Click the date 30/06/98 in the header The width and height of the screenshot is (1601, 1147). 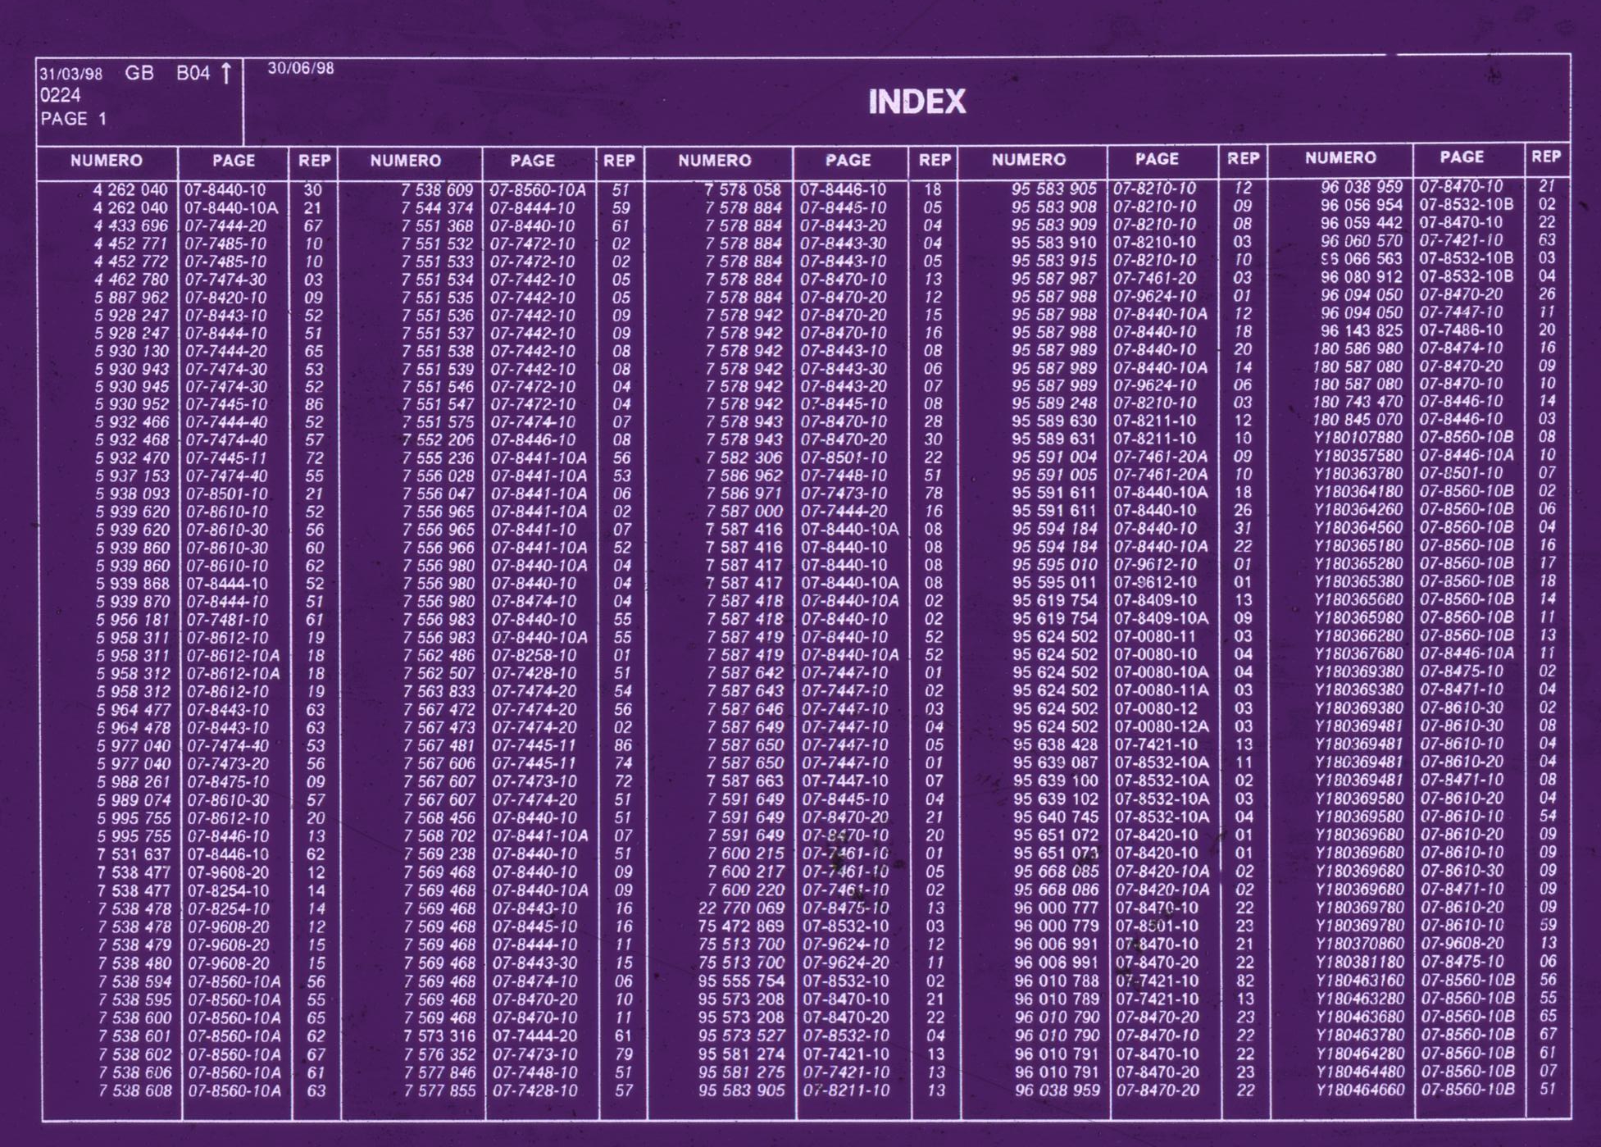pyautogui.click(x=301, y=68)
